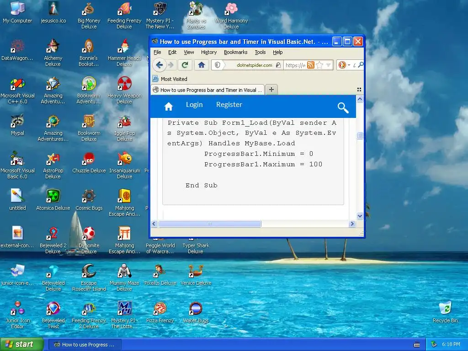Click the vertical scrollbar thumb
The height and width of the screenshot is (351, 468).
click(x=360, y=135)
